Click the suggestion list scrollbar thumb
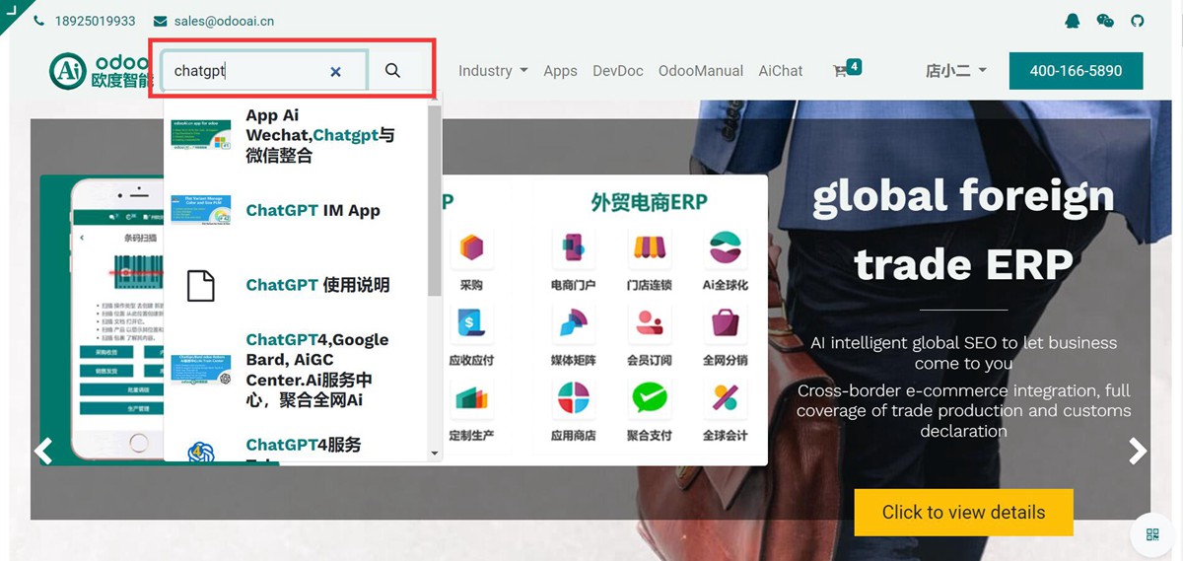The image size is (1183, 561). [x=435, y=200]
